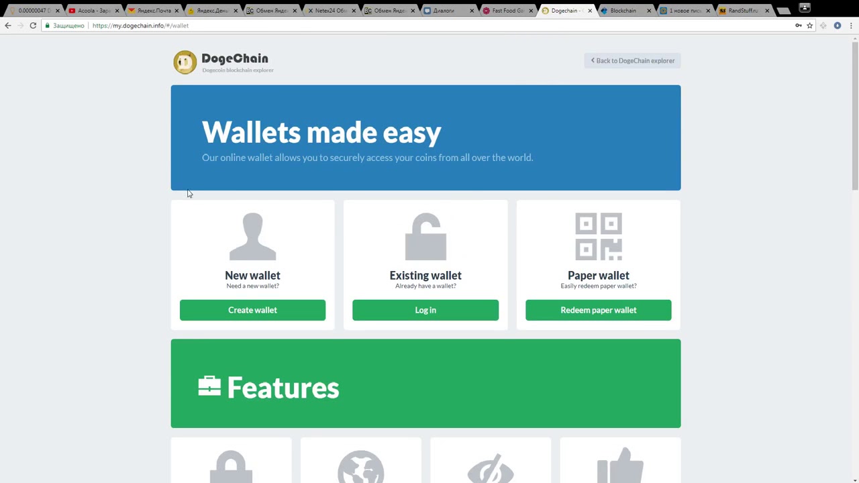Click the 'New wallet' heading text
Viewport: 859px width, 483px height.
pos(252,275)
